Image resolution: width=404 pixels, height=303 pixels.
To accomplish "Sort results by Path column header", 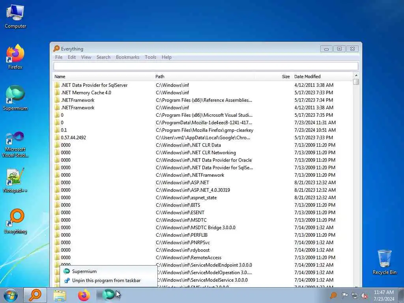I will click(204, 77).
